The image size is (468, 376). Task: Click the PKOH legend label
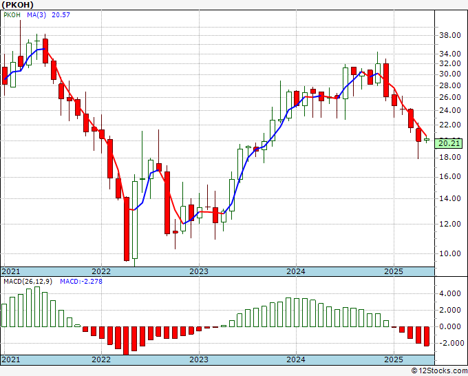tap(12, 14)
